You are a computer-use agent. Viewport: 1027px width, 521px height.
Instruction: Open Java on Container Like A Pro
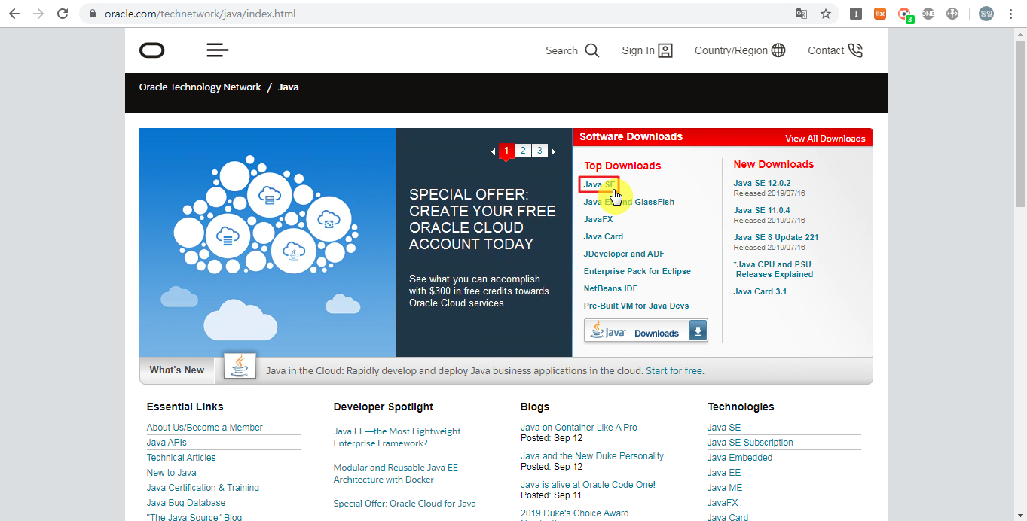[x=579, y=428]
